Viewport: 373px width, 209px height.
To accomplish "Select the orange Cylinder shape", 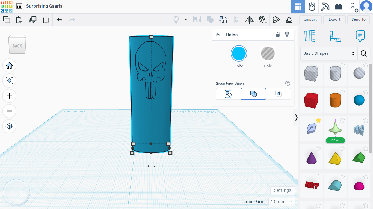I will point(335,100).
